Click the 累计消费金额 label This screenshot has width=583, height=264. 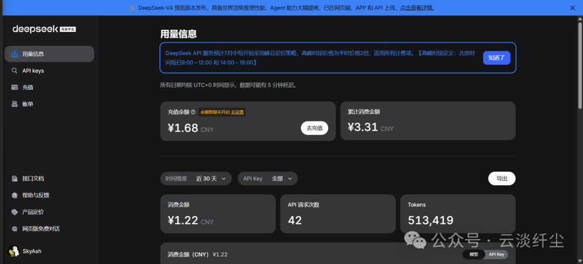pyautogui.click(x=364, y=112)
